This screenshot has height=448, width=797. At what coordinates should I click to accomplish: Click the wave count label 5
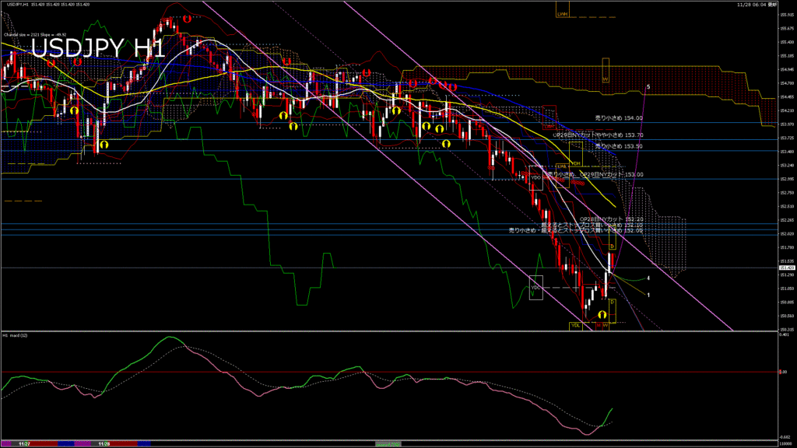(648, 87)
